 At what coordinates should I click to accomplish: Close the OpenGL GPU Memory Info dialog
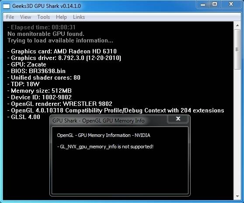click(x=178, y=119)
